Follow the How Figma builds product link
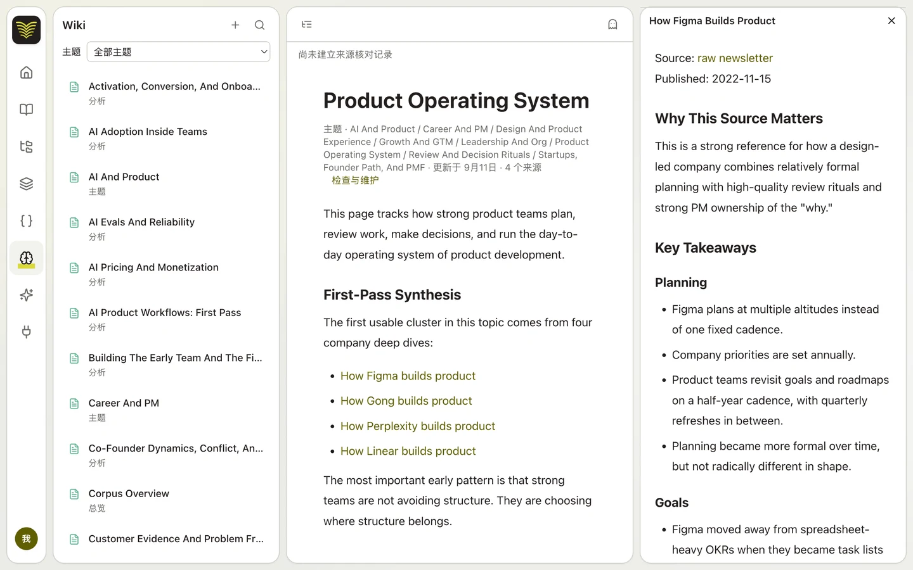Screen dimensions: 913x570 [x=408, y=376]
